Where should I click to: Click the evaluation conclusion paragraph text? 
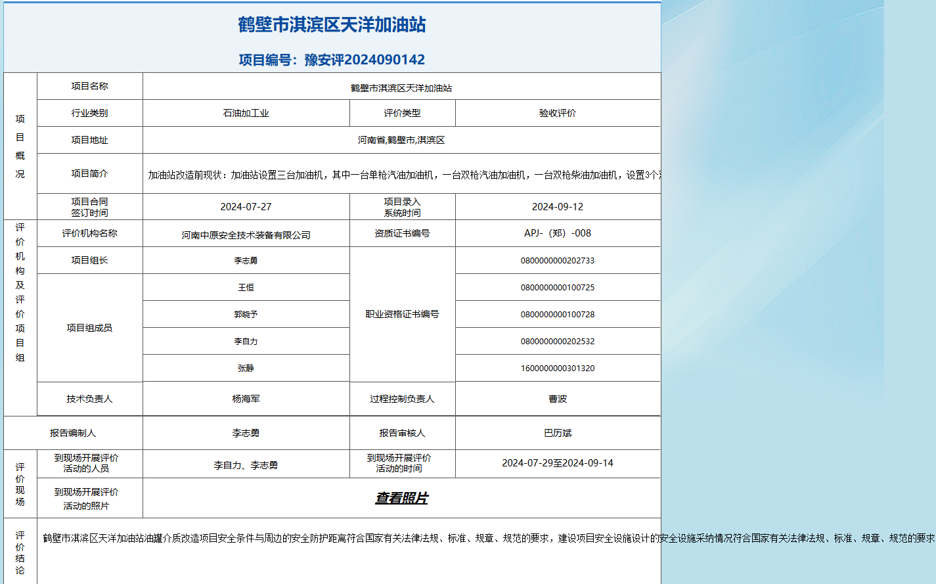[x=489, y=538]
